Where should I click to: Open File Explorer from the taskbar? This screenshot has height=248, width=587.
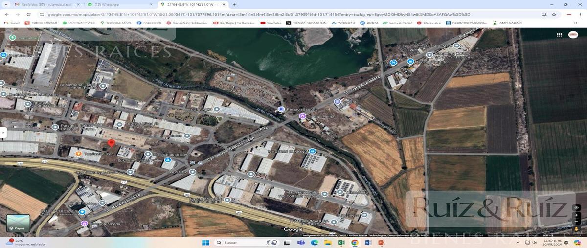click(328, 242)
